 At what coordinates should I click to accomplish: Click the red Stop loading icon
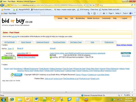point(94,5)
